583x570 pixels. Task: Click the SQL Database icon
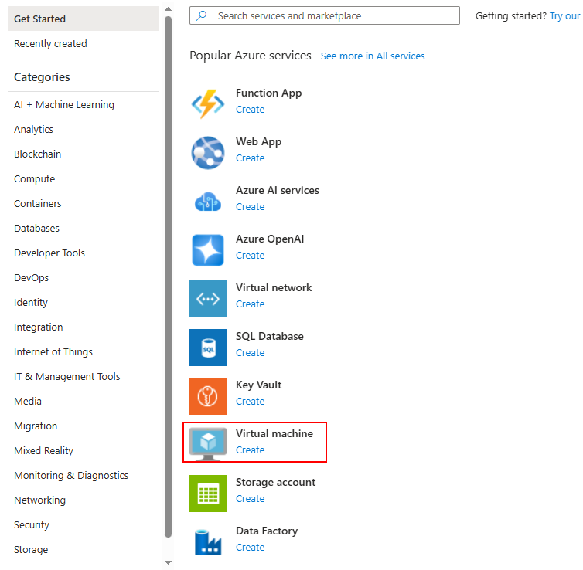coord(208,348)
